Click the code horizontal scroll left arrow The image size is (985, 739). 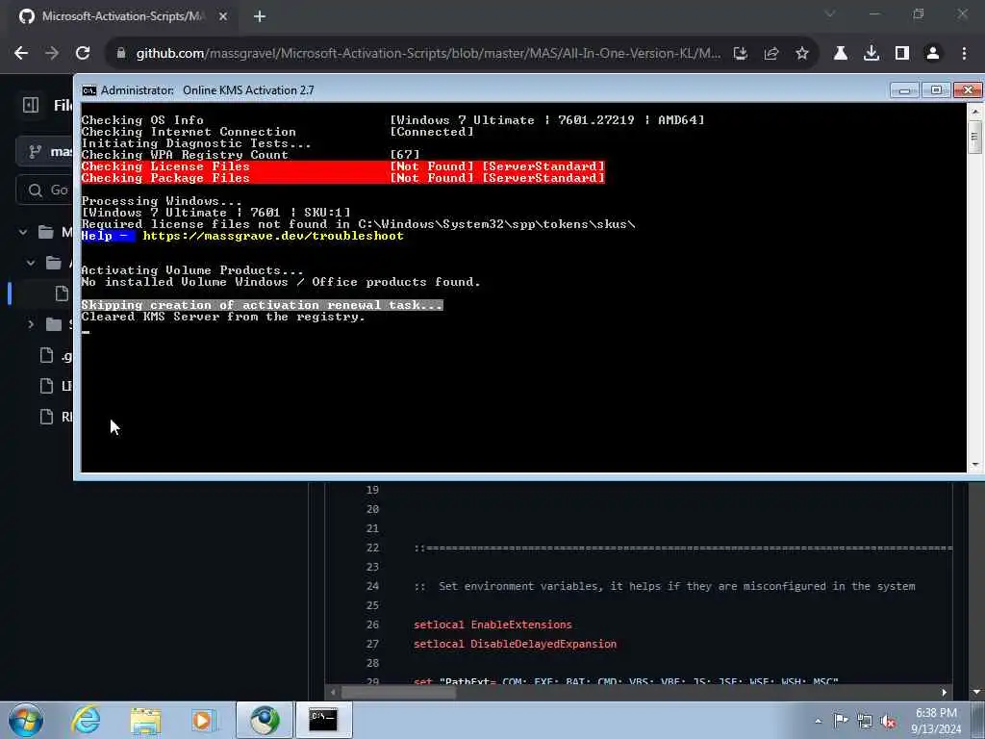point(333,692)
